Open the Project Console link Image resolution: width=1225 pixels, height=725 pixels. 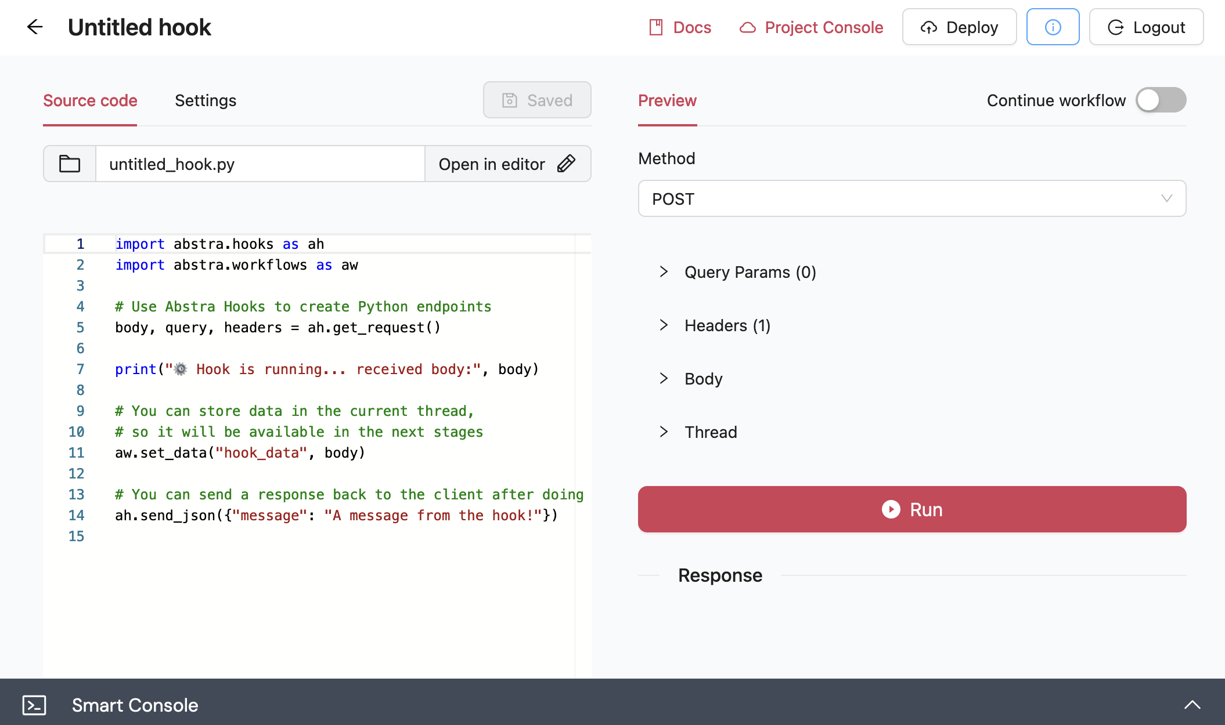[x=811, y=27]
